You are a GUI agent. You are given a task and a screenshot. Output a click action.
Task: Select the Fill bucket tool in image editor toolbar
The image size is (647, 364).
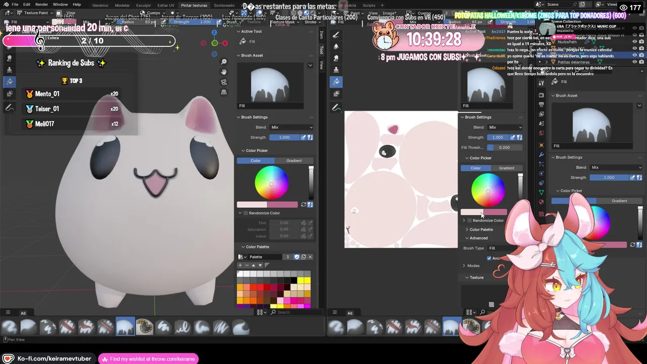(x=337, y=81)
